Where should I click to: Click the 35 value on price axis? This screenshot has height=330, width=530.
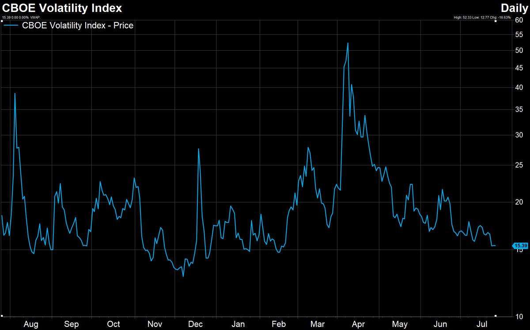(x=519, y=109)
